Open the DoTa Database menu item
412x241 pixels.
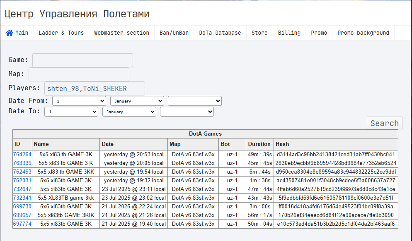pyautogui.click(x=220, y=33)
